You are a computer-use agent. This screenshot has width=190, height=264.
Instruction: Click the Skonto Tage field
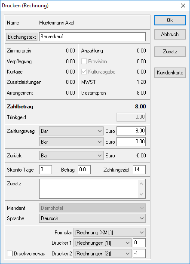coord(46,169)
